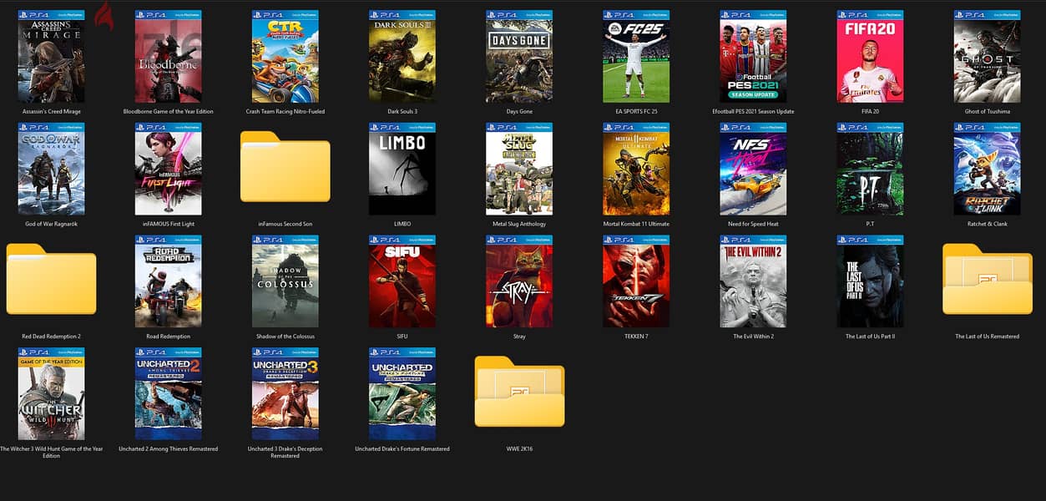Image resolution: width=1046 pixels, height=501 pixels.
Task: Click the "P.T" name label
Action: [x=870, y=224]
